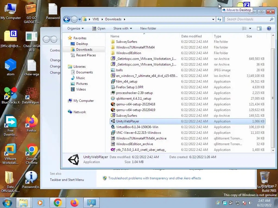Image resolution: width=278 pixels, height=208 pixels.
Task: Open Windows Explorer in taskbar
Action: [23, 203]
